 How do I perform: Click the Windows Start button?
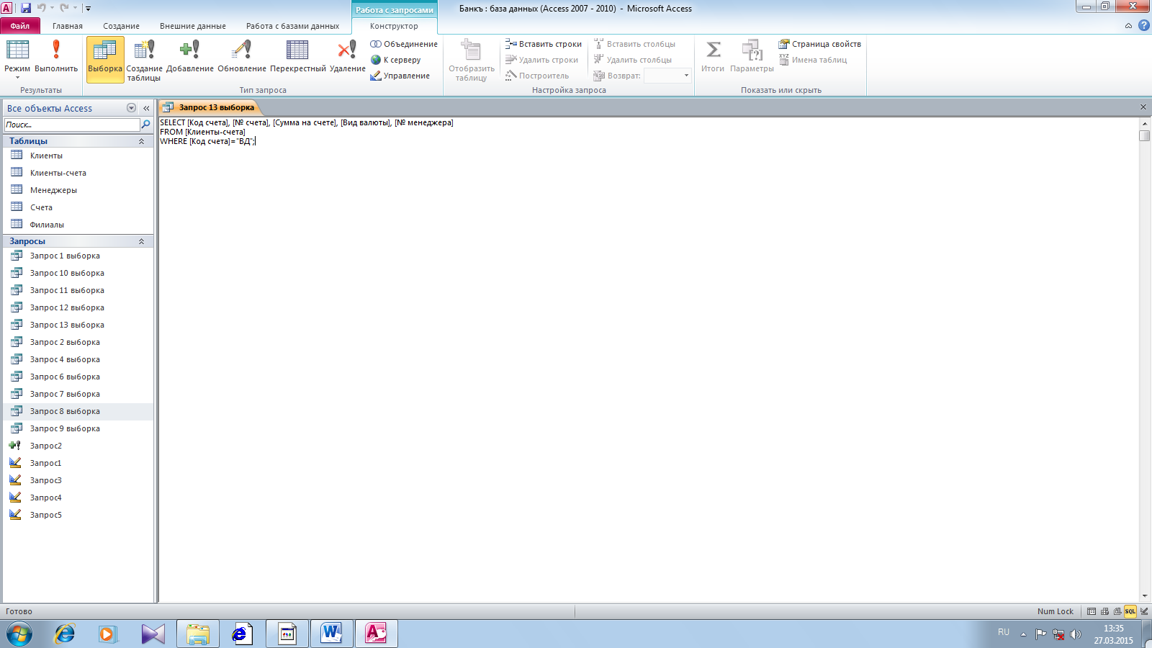click(x=19, y=634)
